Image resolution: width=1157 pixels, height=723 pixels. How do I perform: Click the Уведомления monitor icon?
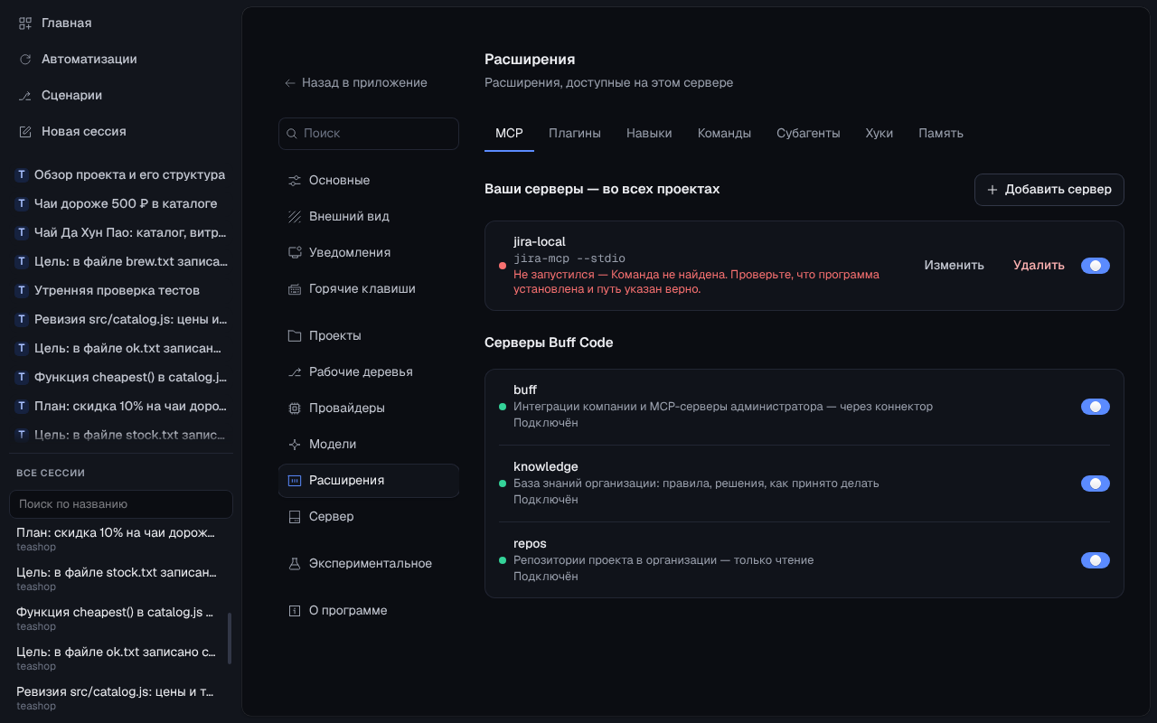(x=295, y=252)
